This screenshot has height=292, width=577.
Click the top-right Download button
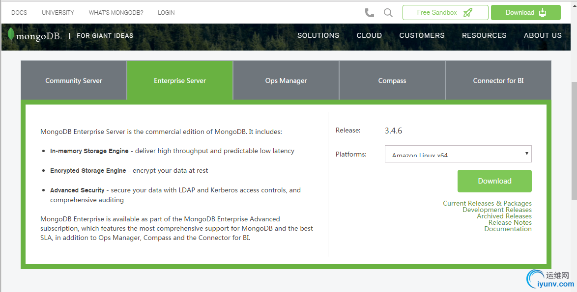click(x=526, y=12)
